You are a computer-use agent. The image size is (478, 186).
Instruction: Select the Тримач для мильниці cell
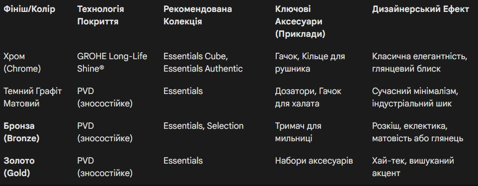(298, 132)
